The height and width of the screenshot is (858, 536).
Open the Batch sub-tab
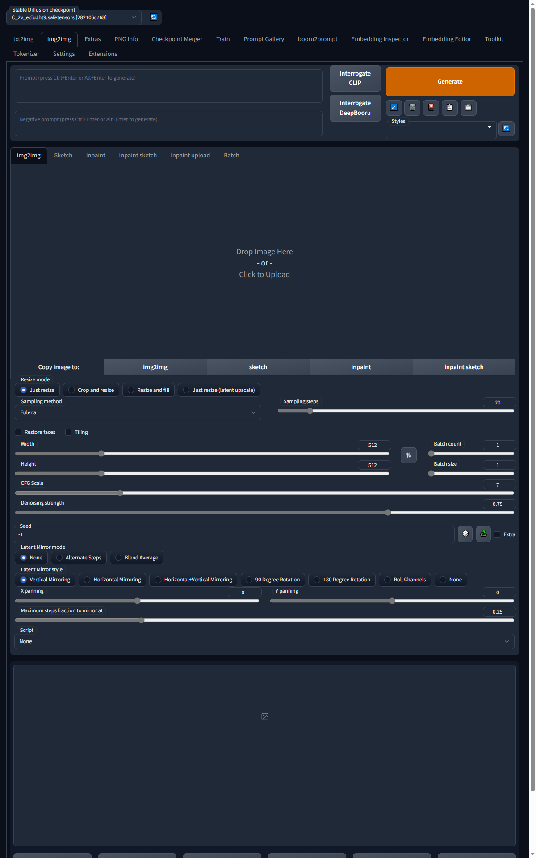point(231,155)
